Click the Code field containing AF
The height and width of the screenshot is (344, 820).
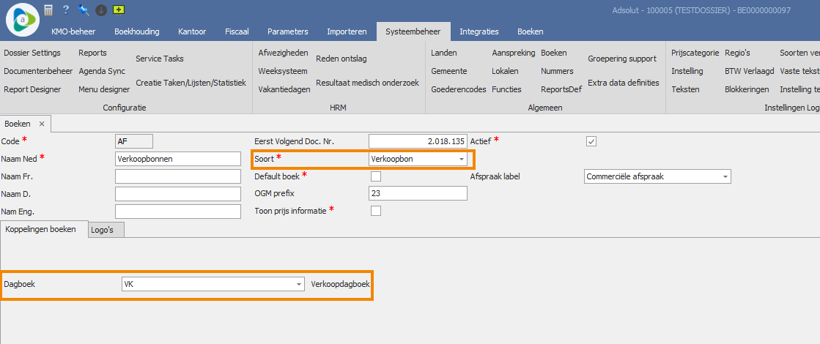[x=134, y=141]
